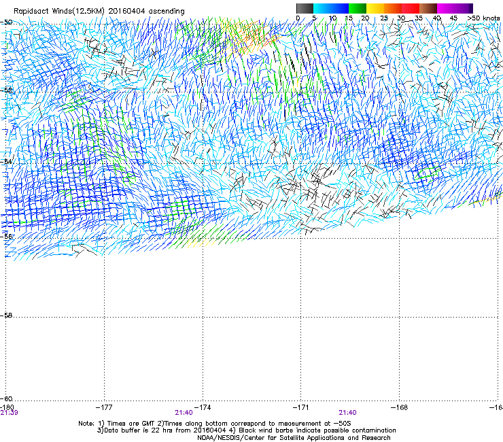Click the red 30-35 knots legend swatch
The height and width of the screenshot is (442, 503).
[411, 8]
